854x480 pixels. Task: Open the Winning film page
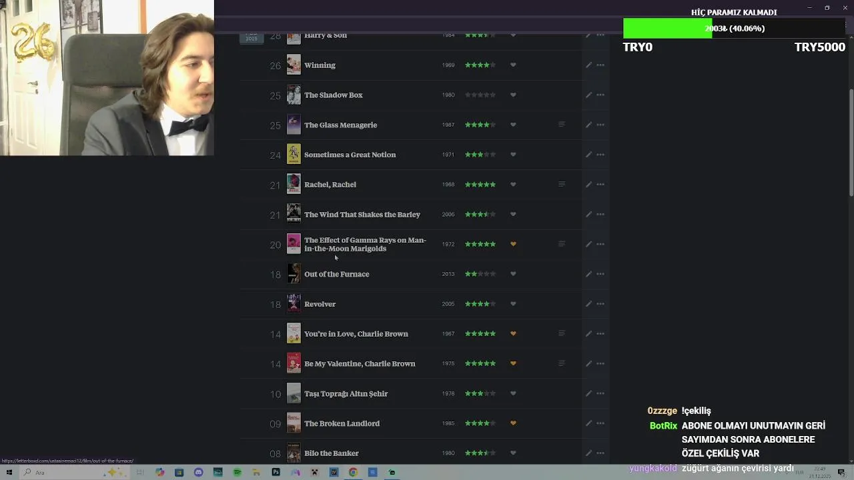coord(320,65)
